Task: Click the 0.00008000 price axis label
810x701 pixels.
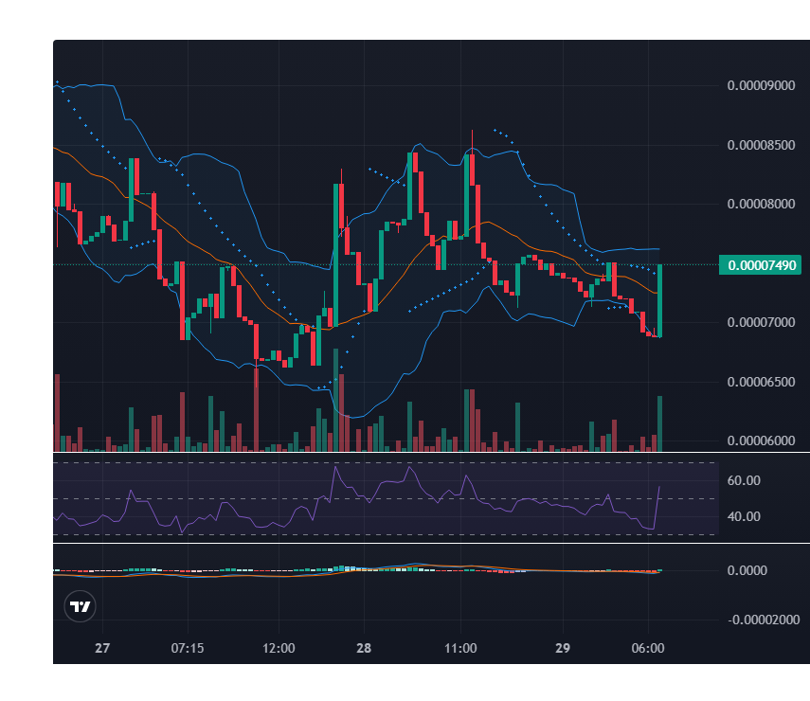Action: [x=761, y=204]
